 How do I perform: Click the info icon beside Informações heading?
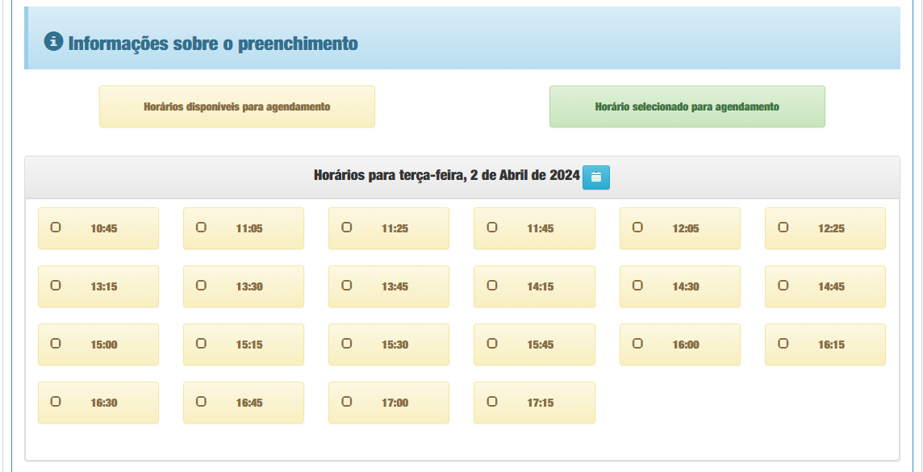[53, 41]
